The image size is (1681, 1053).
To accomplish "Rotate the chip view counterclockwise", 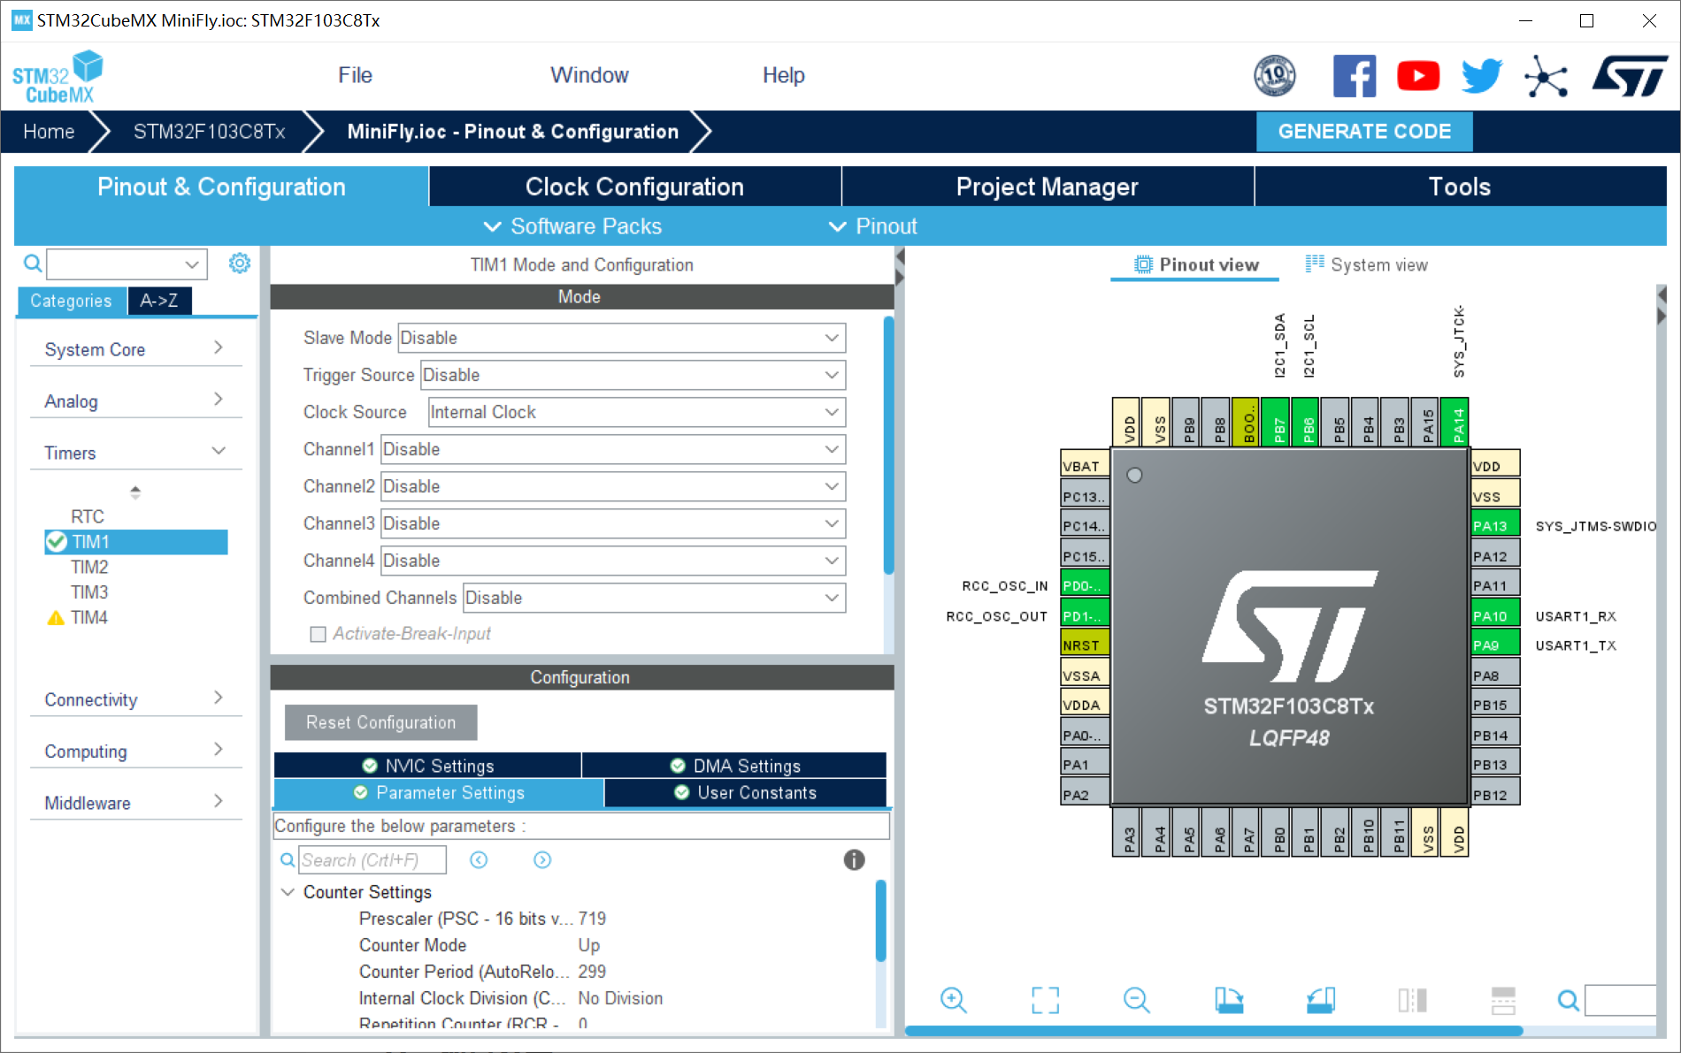I will [x=1321, y=1000].
